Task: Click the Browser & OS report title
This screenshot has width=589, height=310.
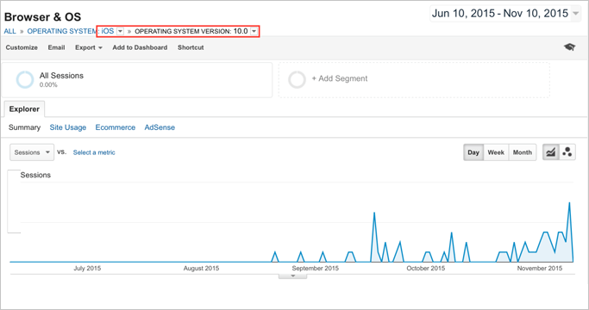Action: tap(42, 17)
